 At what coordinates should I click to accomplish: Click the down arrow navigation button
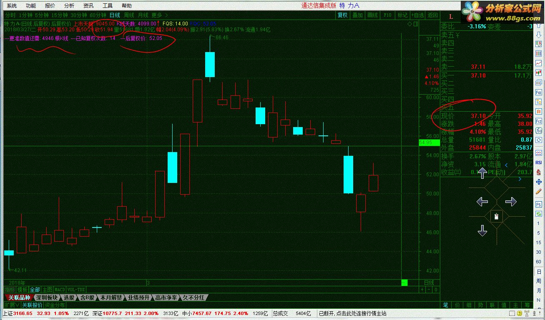click(482, 230)
